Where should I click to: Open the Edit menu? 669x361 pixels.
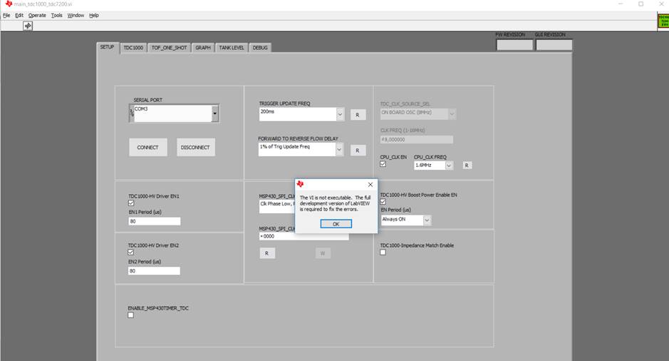pos(19,16)
